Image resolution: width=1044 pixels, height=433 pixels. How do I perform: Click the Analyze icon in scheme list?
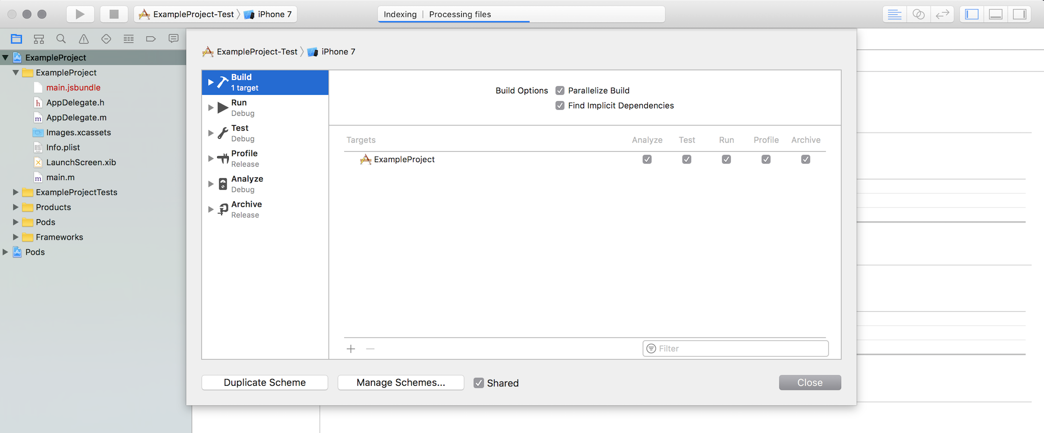tap(223, 184)
